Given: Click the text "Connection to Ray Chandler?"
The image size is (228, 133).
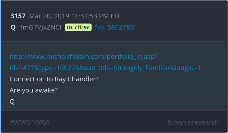Looking at the screenshot, I should point(54,79).
